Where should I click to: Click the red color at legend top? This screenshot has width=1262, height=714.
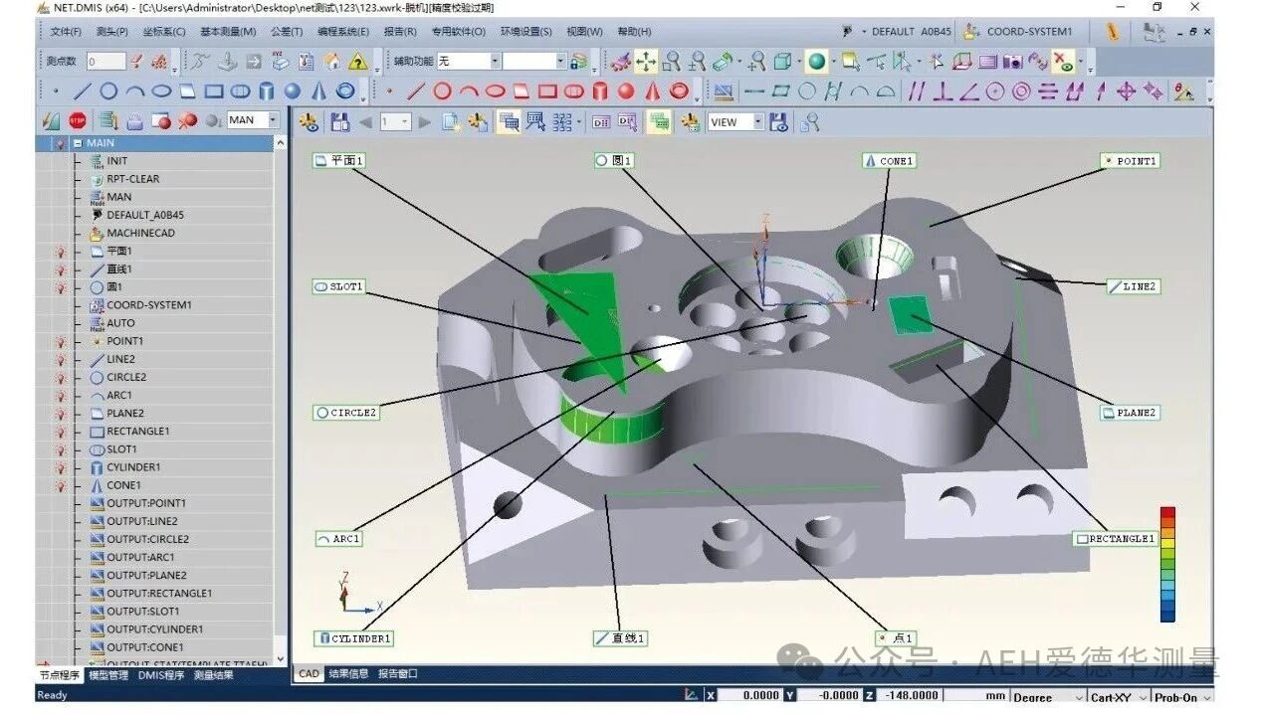point(1167,514)
